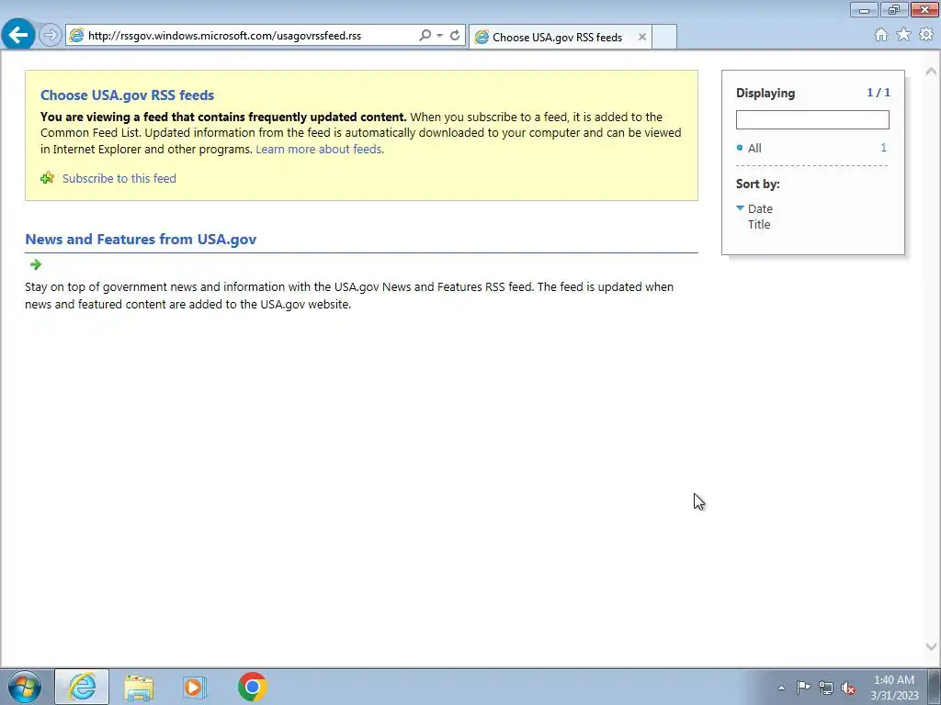Close the Choose USA.gov RSS feeds tab
The height and width of the screenshot is (705, 941).
[642, 37]
